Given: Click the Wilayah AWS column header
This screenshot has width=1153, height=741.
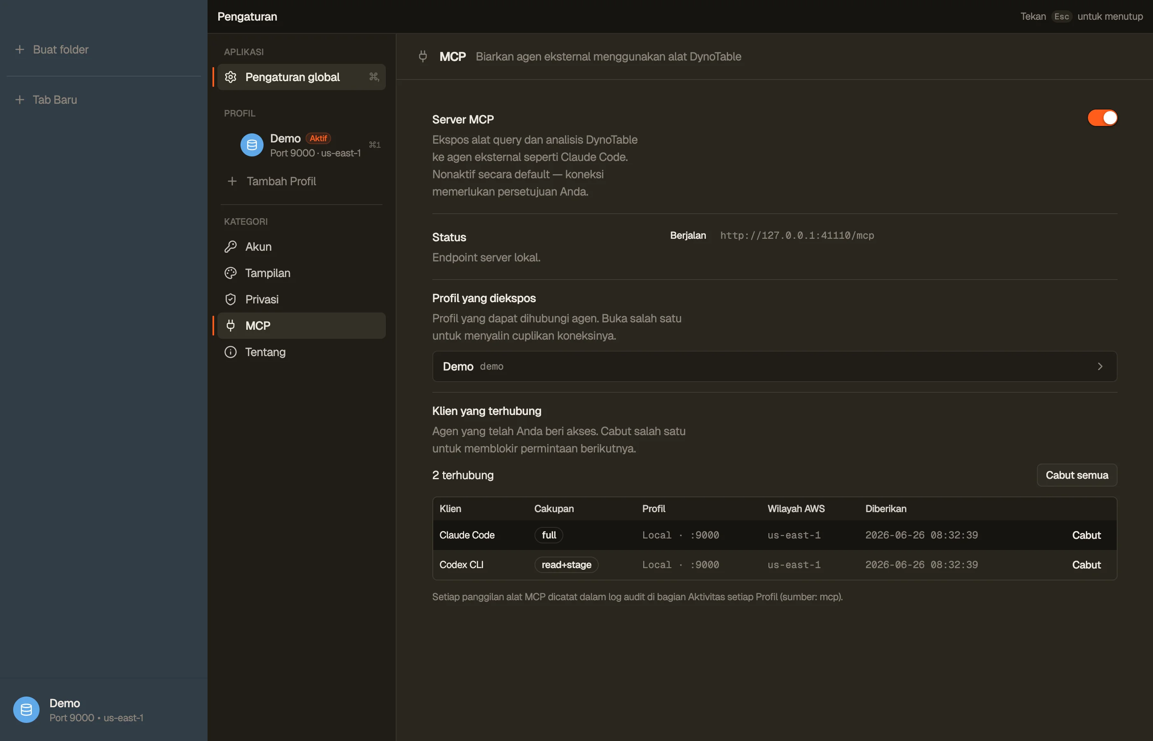Looking at the screenshot, I should point(796,508).
